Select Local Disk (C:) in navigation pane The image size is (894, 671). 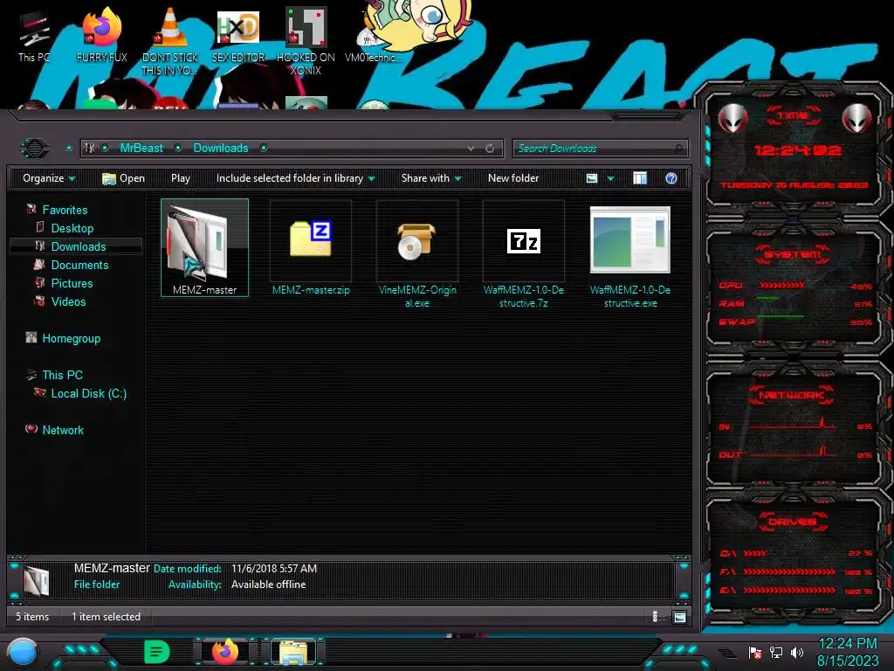tap(89, 393)
